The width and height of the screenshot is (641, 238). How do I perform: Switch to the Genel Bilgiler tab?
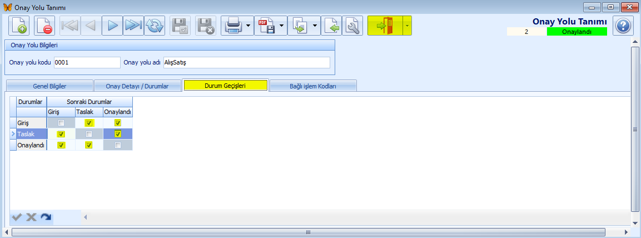pyautogui.click(x=48, y=86)
